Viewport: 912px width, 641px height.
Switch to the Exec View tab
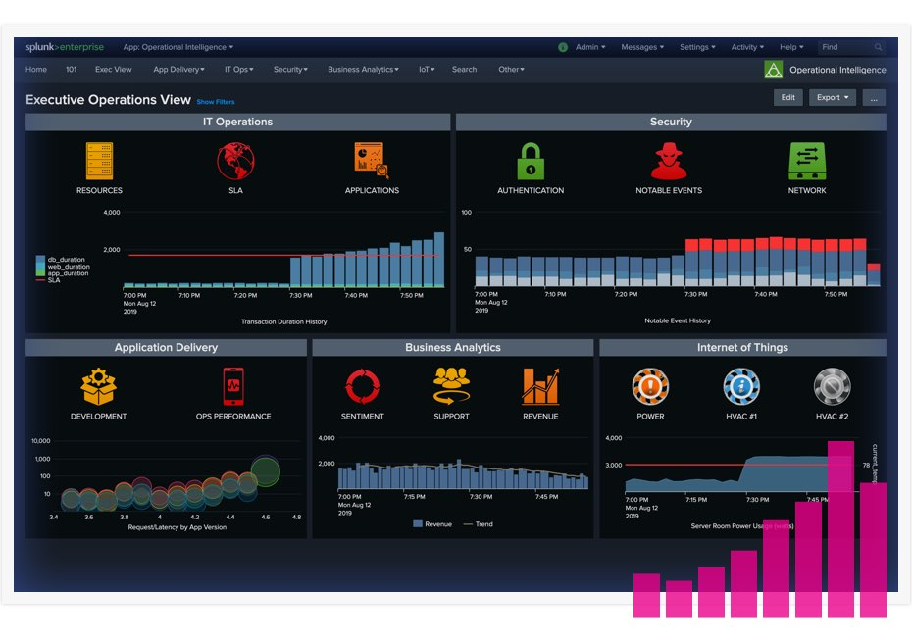pos(113,69)
